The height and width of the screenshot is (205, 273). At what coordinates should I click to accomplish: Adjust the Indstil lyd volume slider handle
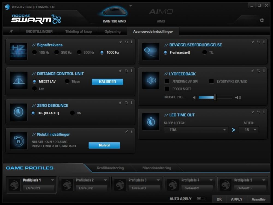(215, 98)
